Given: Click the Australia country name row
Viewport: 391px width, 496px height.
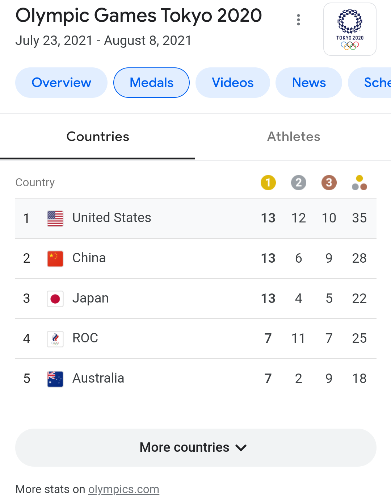Looking at the screenshot, I should [98, 378].
